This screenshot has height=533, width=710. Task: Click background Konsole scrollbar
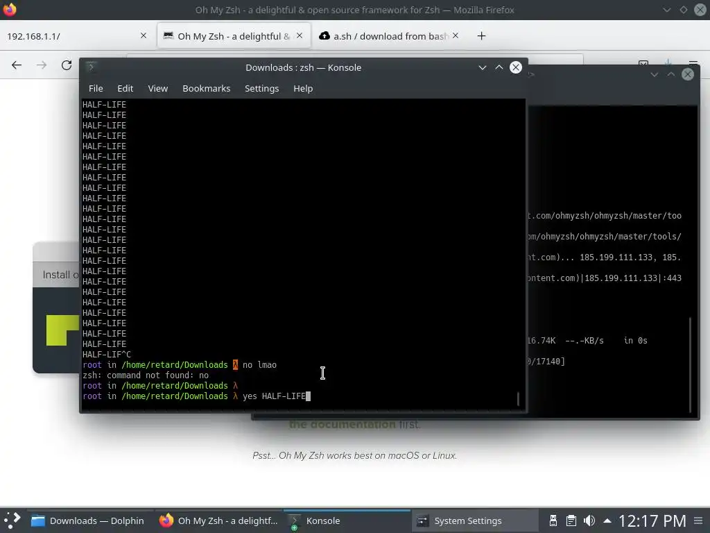[690, 364]
